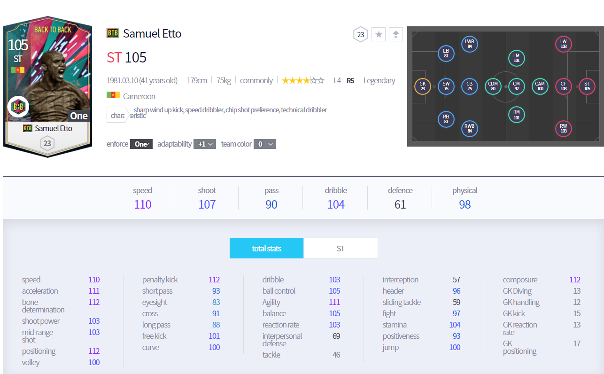Select the CDM position circle on pitch
The height and width of the screenshot is (374, 604).
pos(493,86)
